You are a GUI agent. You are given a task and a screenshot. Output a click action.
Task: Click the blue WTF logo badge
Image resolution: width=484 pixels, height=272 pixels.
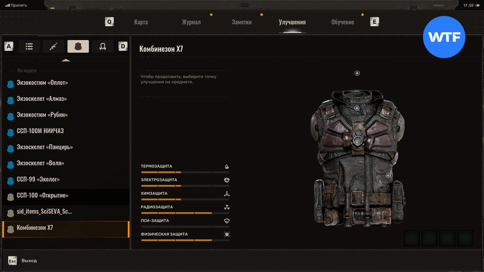(444, 37)
